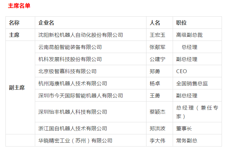The image size is (228, 151).
Task: Click the 企业名 column header
Action: (46, 23)
